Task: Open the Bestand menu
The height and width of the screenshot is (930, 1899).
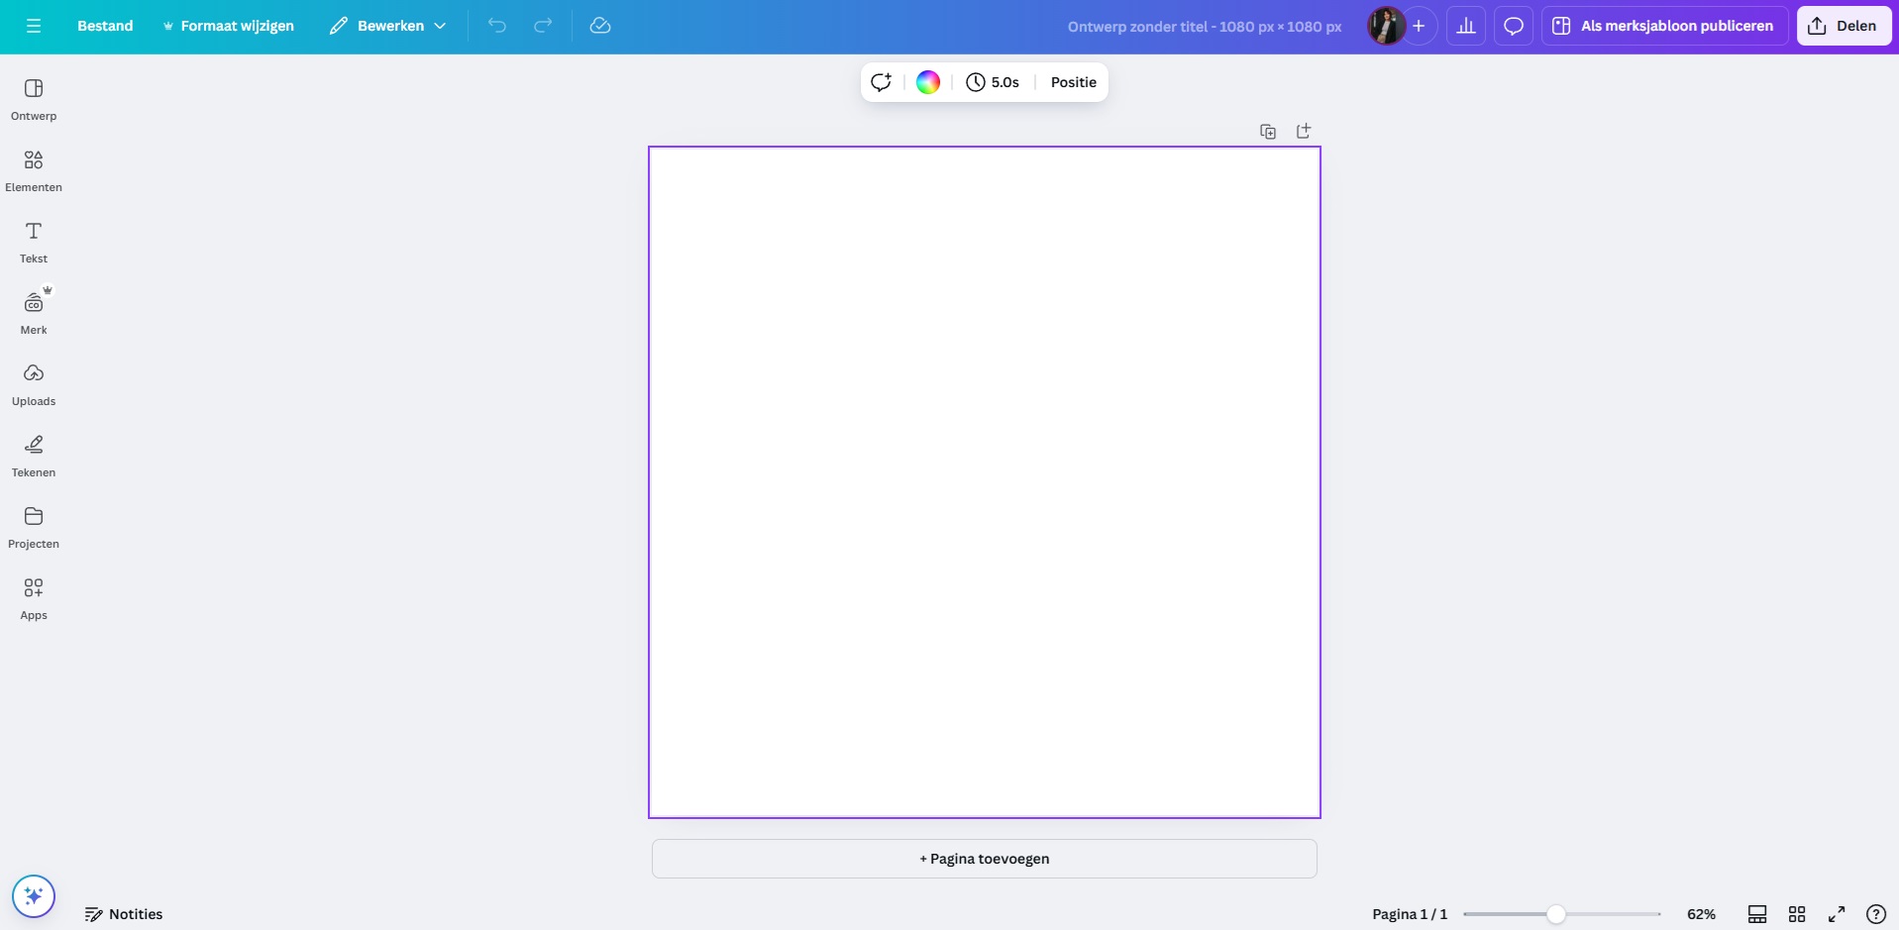Action: pos(105,26)
